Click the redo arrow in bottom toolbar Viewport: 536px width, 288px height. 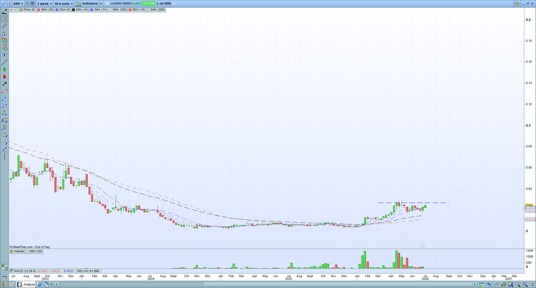tap(496, 284)
